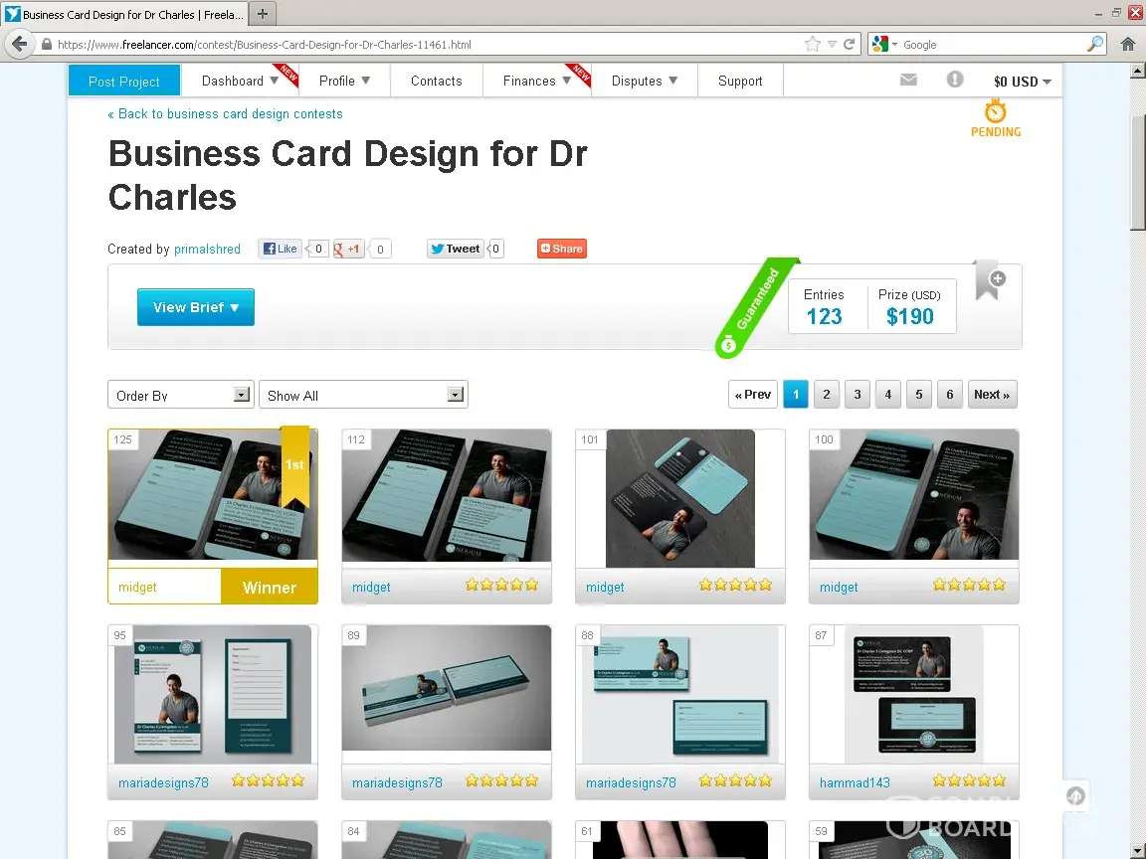Screen dimensions: 1146x859
Task: Reload the page using refresh icon
Action: point(850,45)
